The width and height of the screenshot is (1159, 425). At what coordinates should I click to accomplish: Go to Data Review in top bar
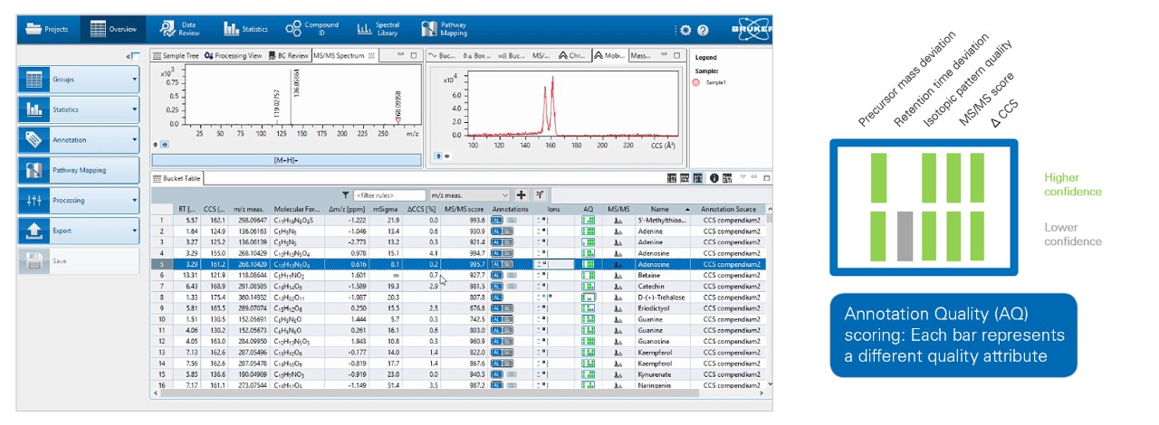[178, 29]
